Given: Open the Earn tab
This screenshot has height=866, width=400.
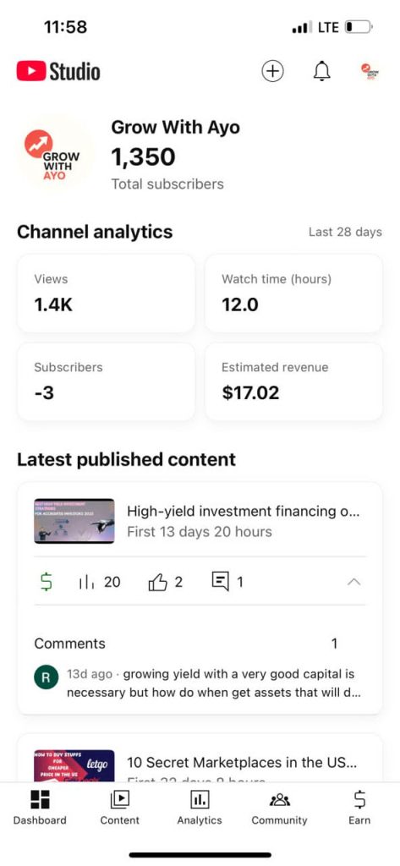Looking at the screenshot, I should (x=359, y=808).
